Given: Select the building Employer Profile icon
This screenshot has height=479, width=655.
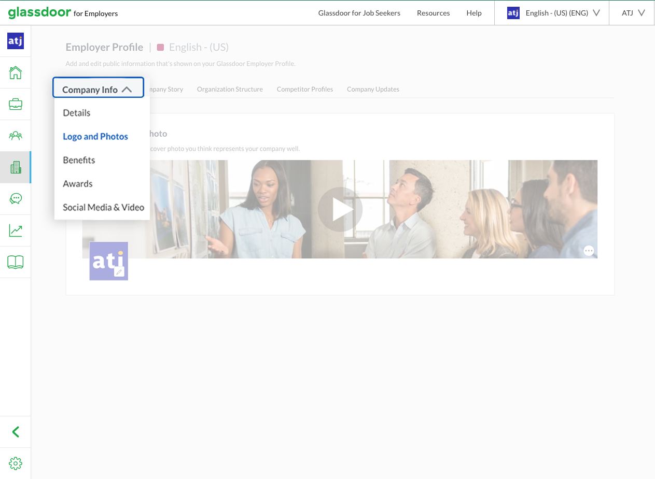Looking at the screenshot, I should point(16,167).
